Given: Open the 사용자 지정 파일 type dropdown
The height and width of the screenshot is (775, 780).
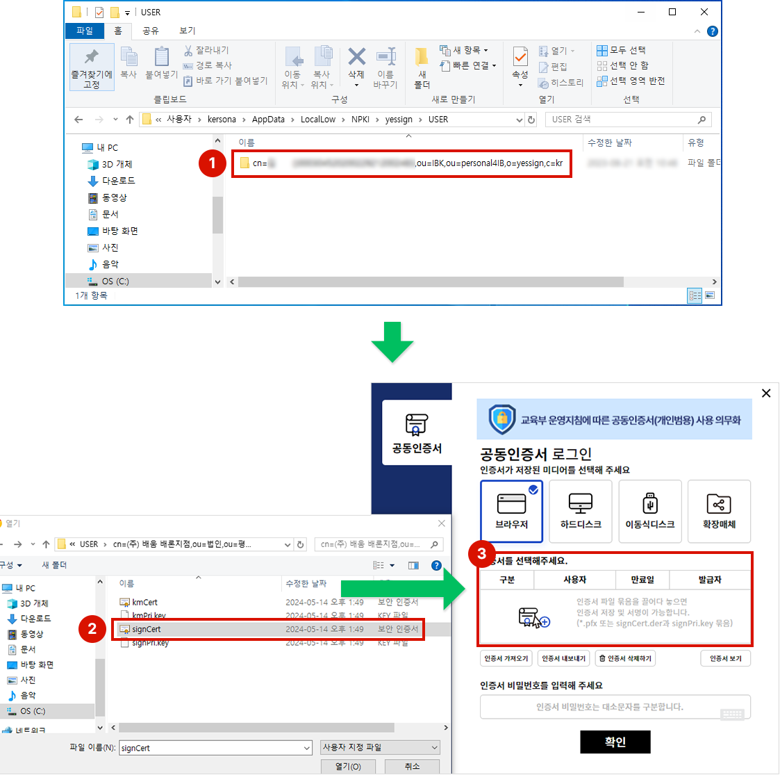Looking at the screenshot, I should 380,747.
